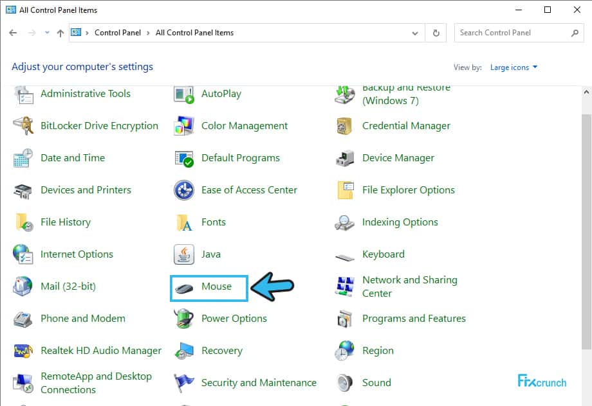Go up one level with the Up arrow

pos(60,33)
